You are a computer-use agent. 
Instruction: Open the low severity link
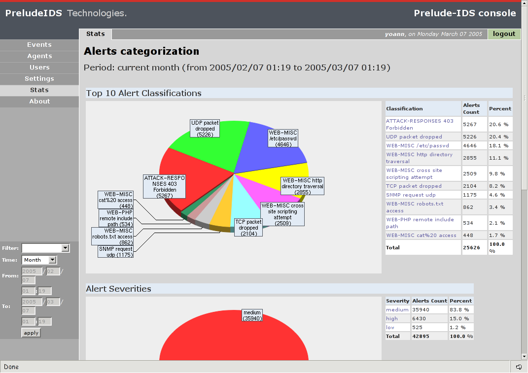tap(390, 328)
